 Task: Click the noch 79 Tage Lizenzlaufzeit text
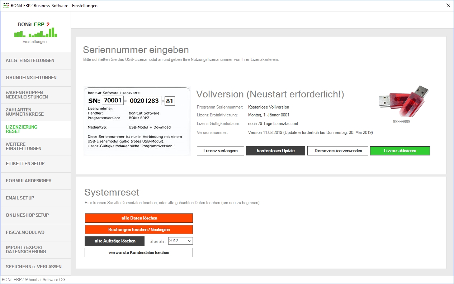pos(273,124)
